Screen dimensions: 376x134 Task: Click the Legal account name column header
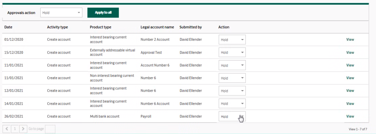pyautogui.click(x=157, y=27)
